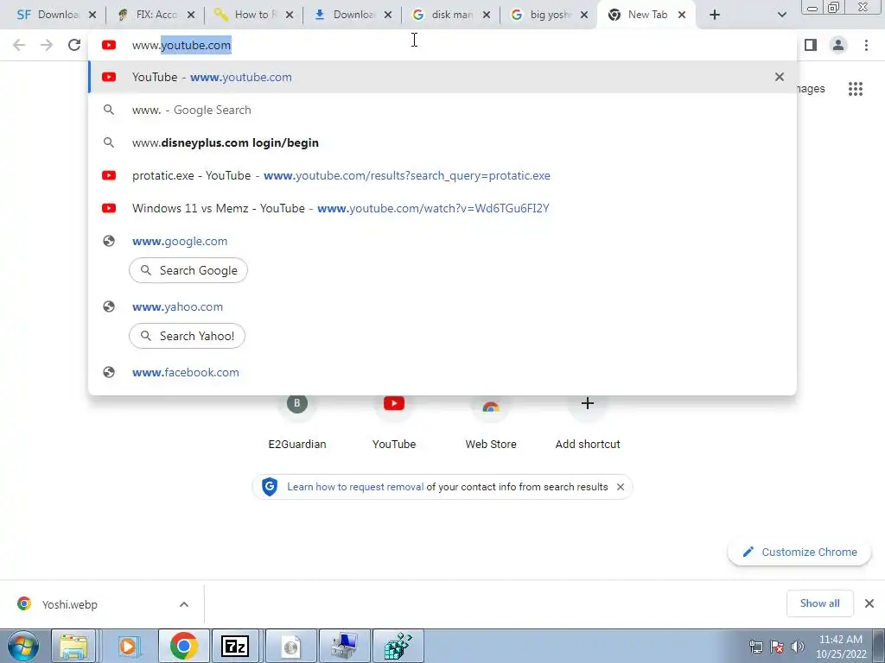
Task: Select YouTube - www.youtube.com suggestion
Action: 442,77
